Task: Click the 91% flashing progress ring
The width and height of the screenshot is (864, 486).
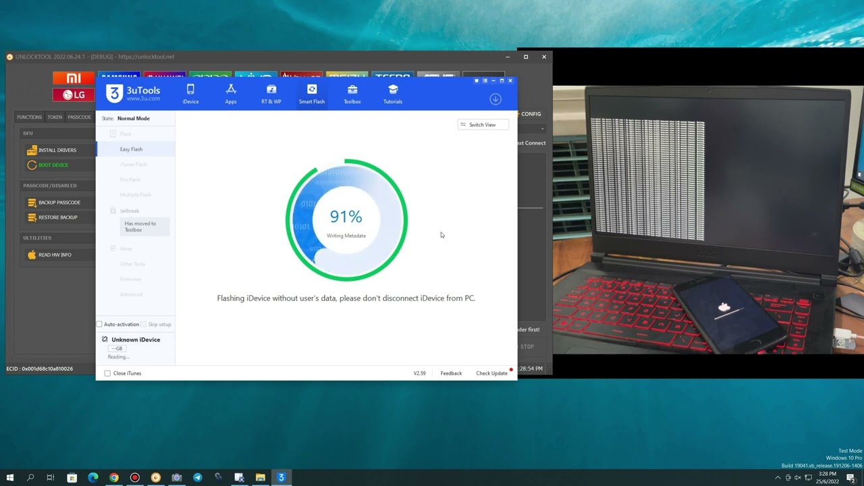Action: (346, 220)
